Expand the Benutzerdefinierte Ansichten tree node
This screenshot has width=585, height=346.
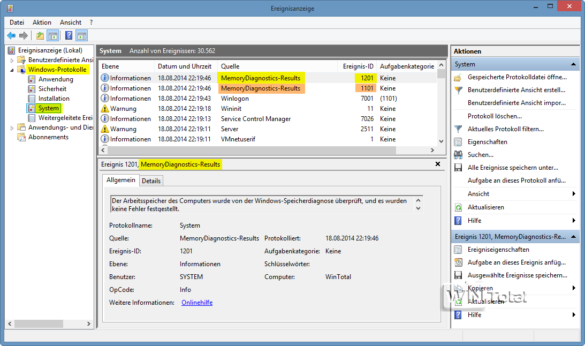(12, 60)
